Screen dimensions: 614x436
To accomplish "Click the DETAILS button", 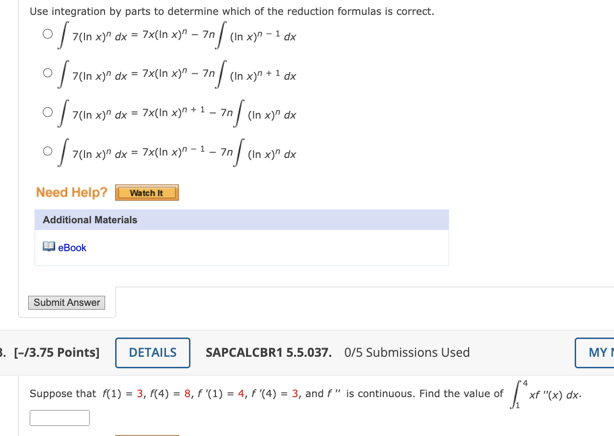I will [x=153, y=352].
